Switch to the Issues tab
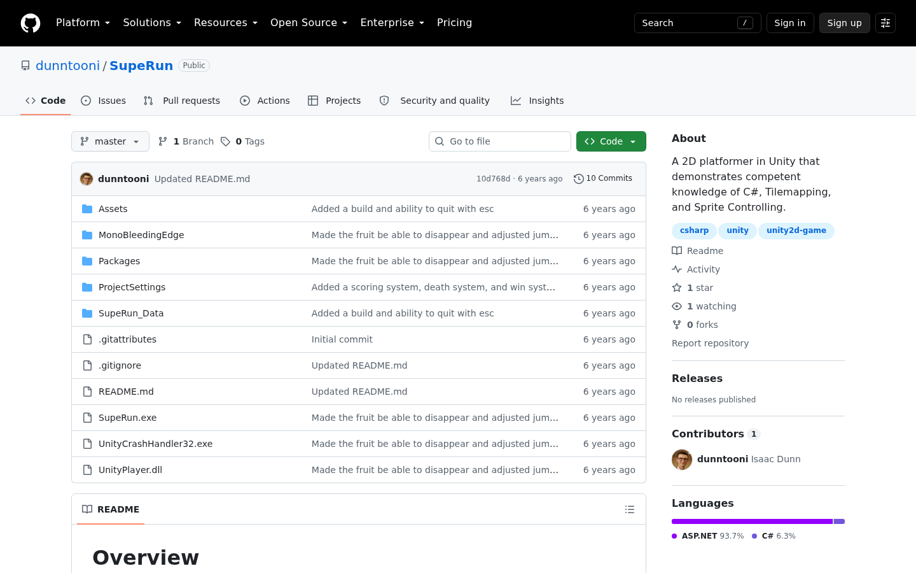Screen dimensions: 916x573 click(104, 101)
